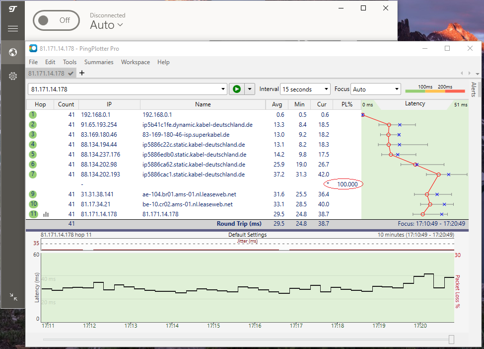Open settings gear in the left sidebar
Viewport: 484px width, 349px height.
coord(13,76)
